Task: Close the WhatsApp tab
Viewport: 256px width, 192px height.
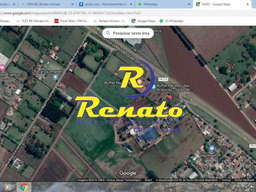Action: point(189,4)
